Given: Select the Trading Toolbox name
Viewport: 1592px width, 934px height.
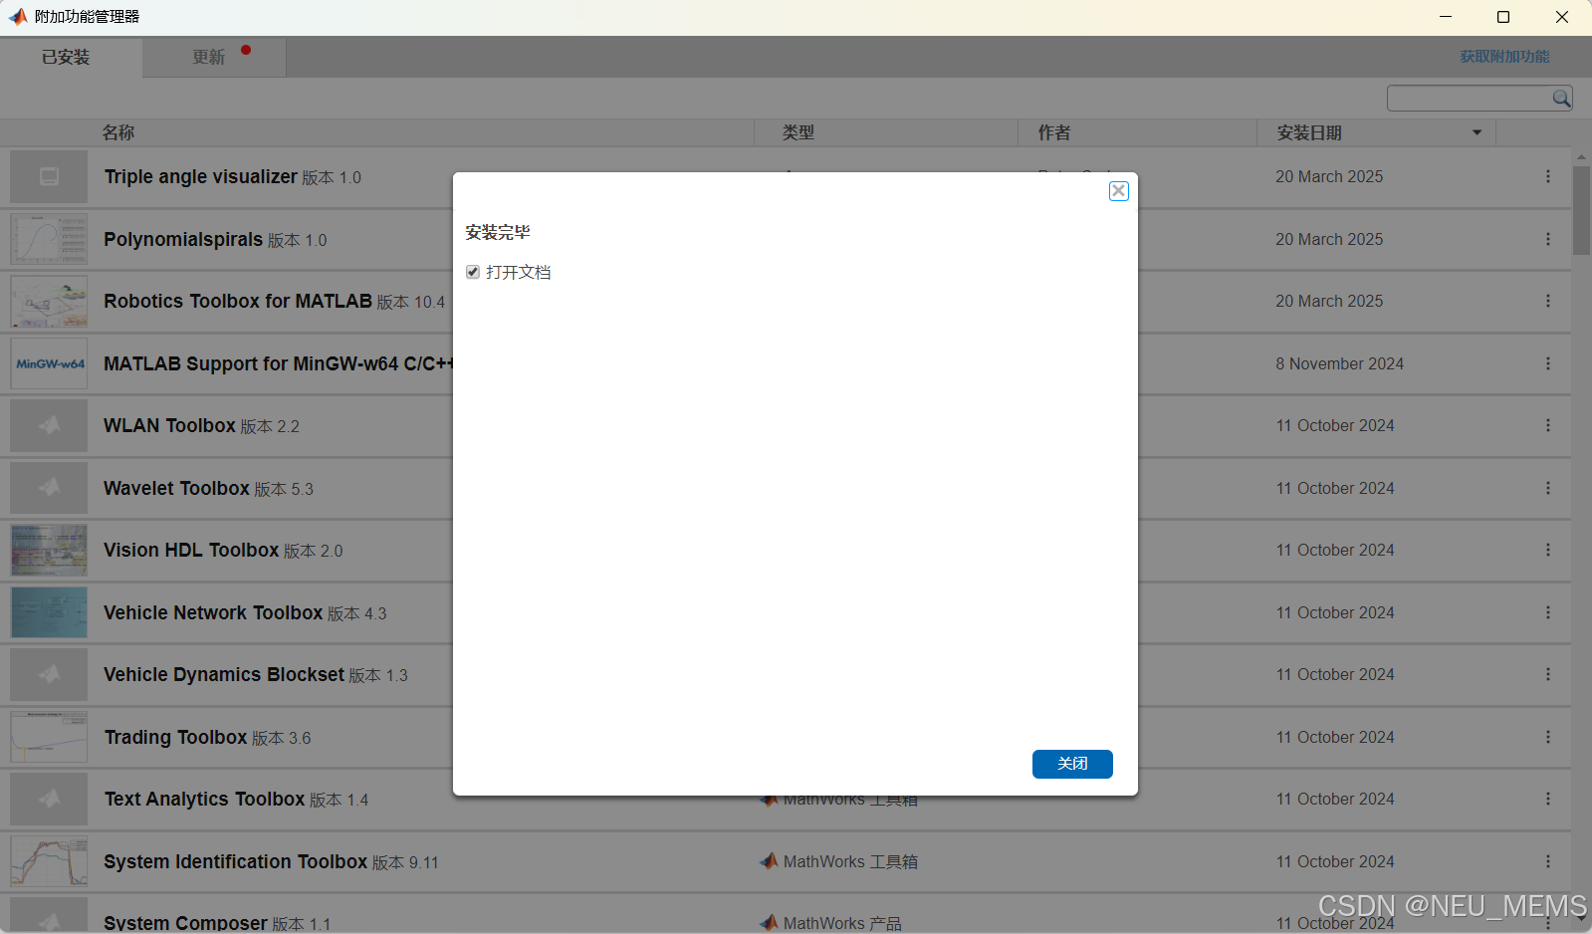Looking at the screenshot, I should 175,737.
